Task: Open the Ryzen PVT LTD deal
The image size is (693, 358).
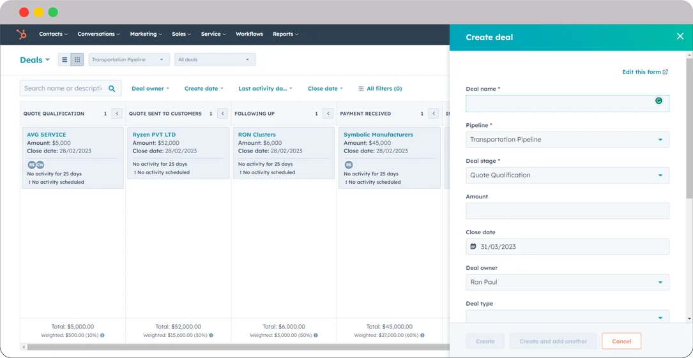Action: click(154, 135)
